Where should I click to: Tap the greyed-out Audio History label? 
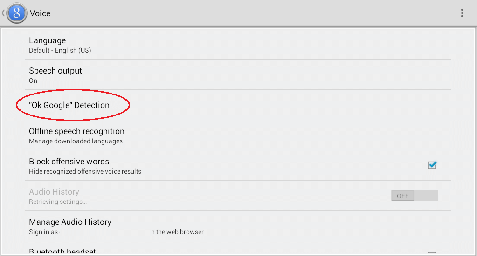54,192
